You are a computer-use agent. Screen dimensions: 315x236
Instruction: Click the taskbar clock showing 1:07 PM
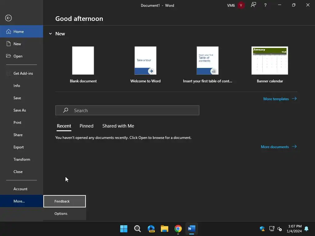294,229
